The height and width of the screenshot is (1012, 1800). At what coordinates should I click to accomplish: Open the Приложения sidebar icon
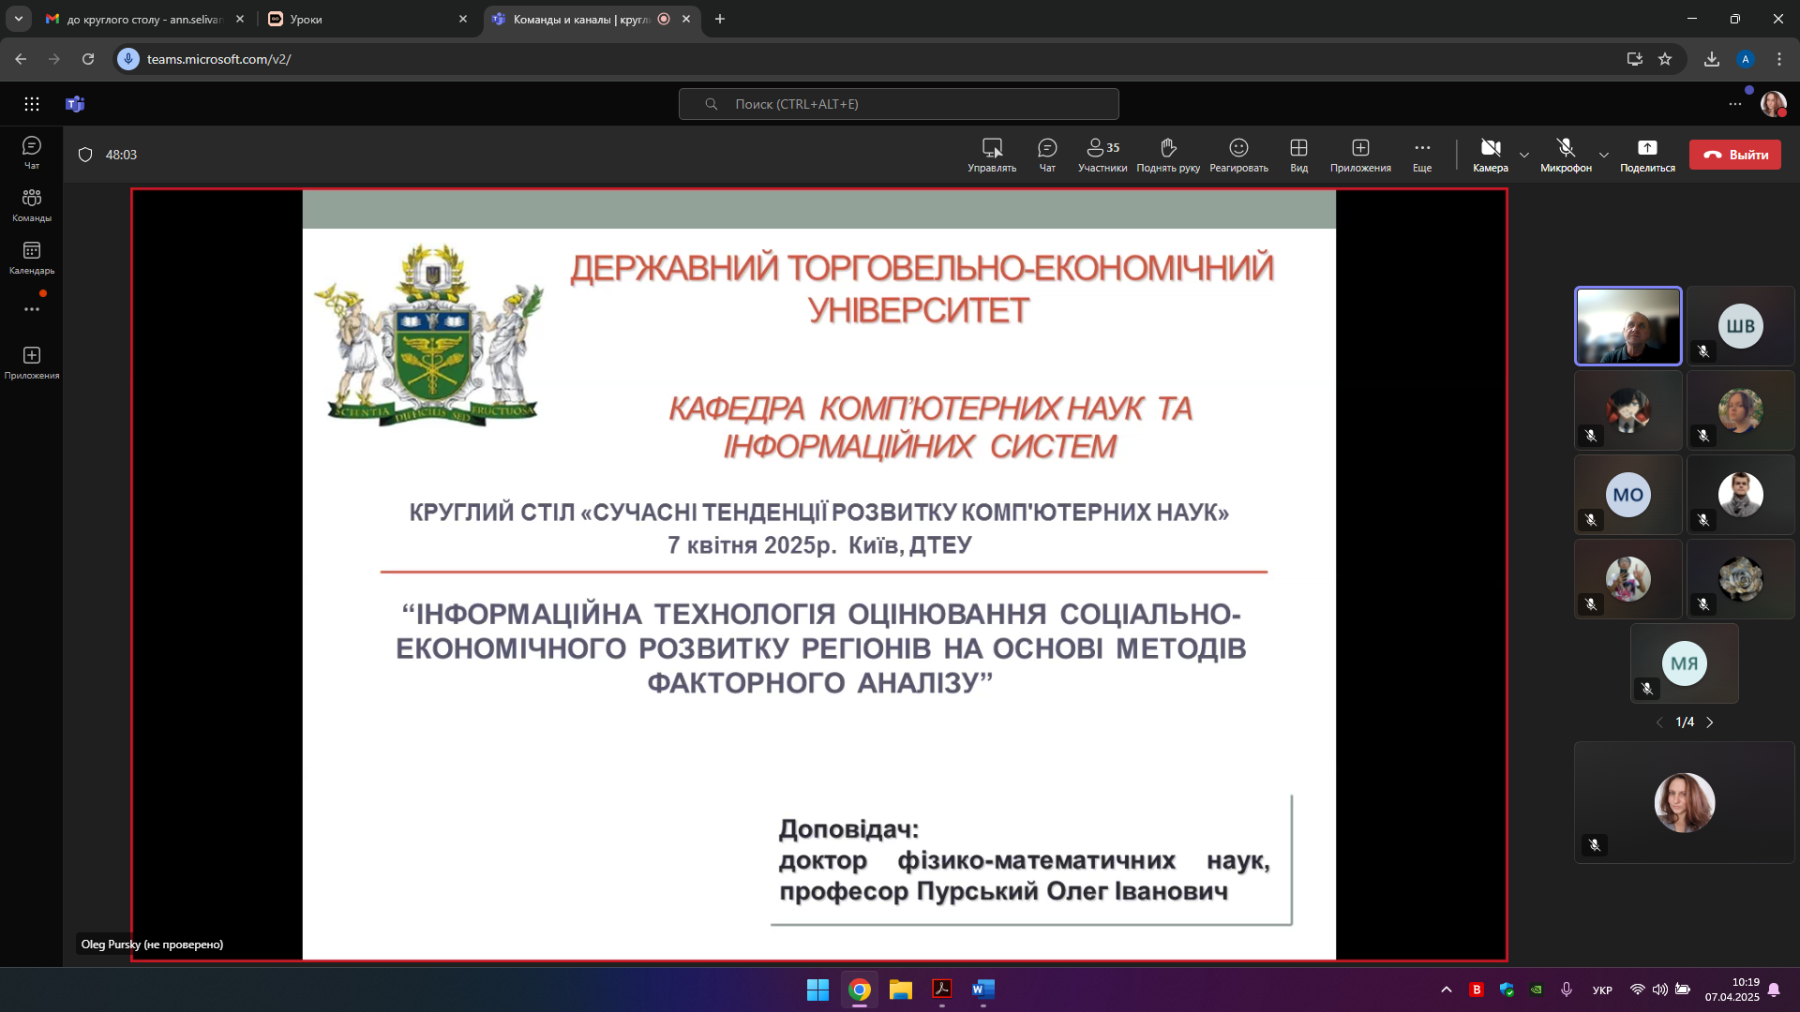coord(32,362)
